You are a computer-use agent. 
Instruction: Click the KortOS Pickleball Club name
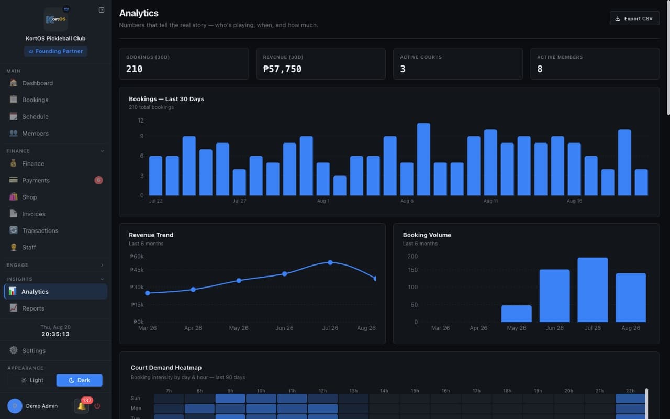coord(55,38)
